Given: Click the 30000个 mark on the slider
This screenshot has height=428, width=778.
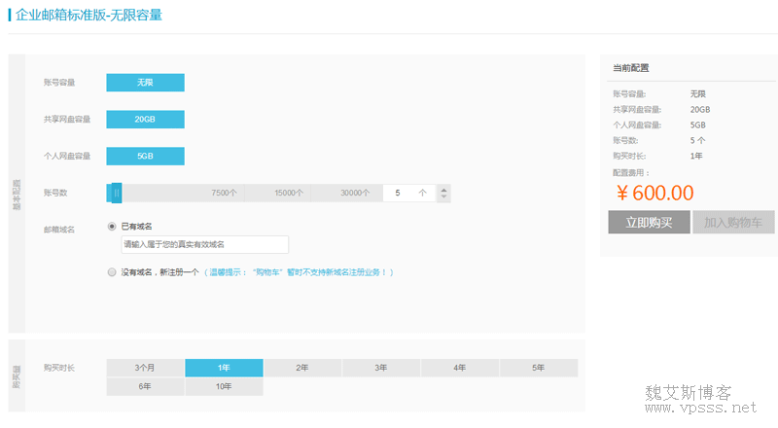Looking at the screenshot, I should pyautogui.click(x=355, y=193).
